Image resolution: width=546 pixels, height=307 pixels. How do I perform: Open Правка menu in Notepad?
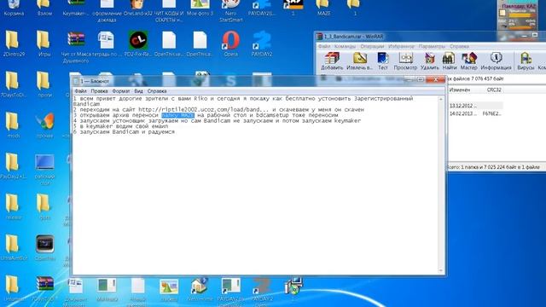coord(99,91)
